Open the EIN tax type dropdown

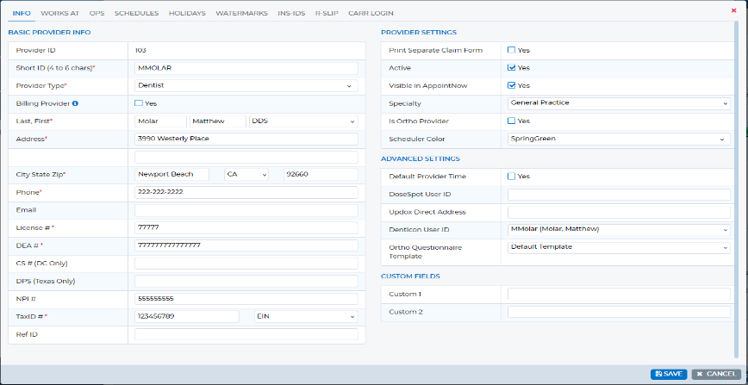point(305,316)
